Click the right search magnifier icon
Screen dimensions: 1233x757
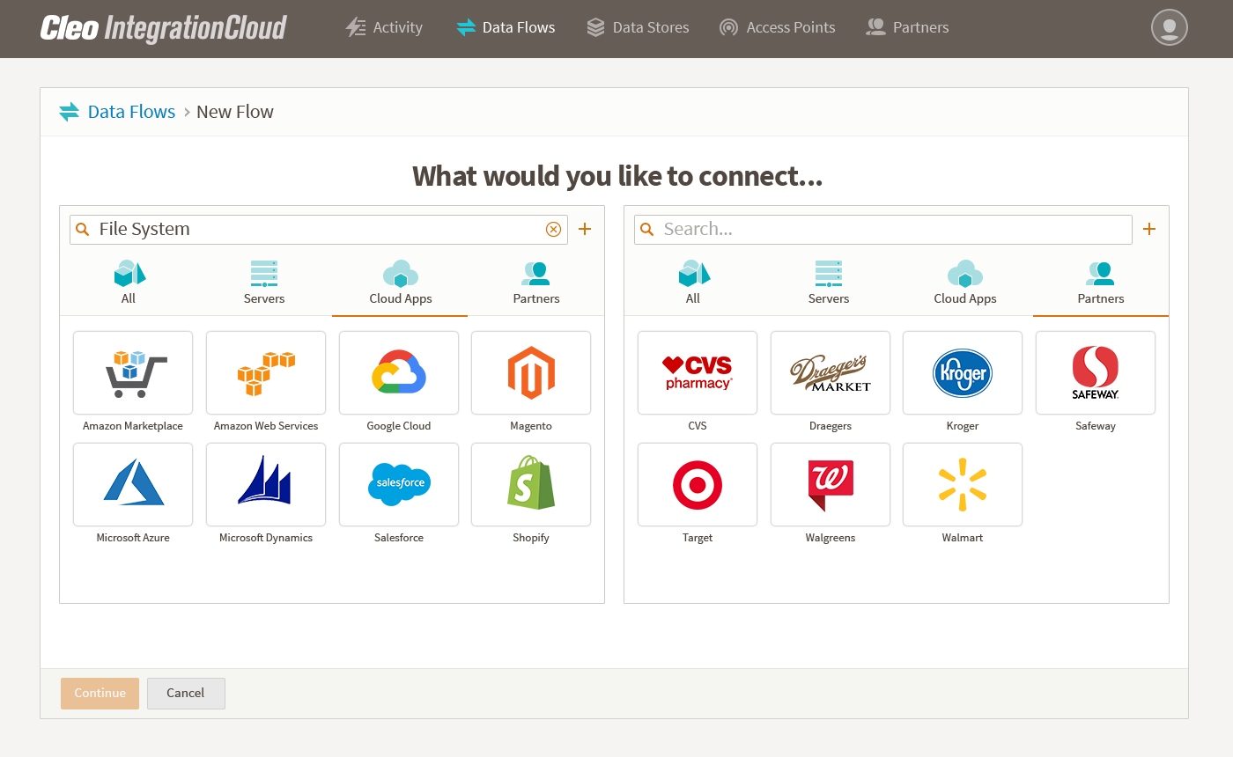(647, 229)
